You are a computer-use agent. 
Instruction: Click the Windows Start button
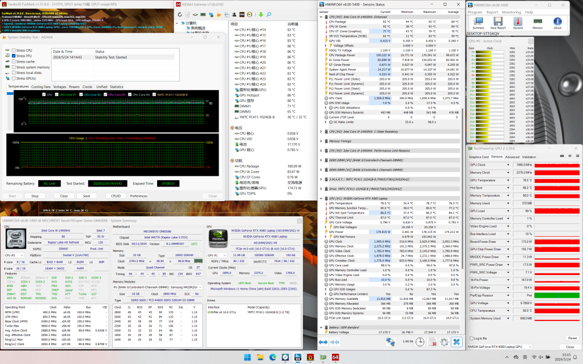(x=248, y=358)
